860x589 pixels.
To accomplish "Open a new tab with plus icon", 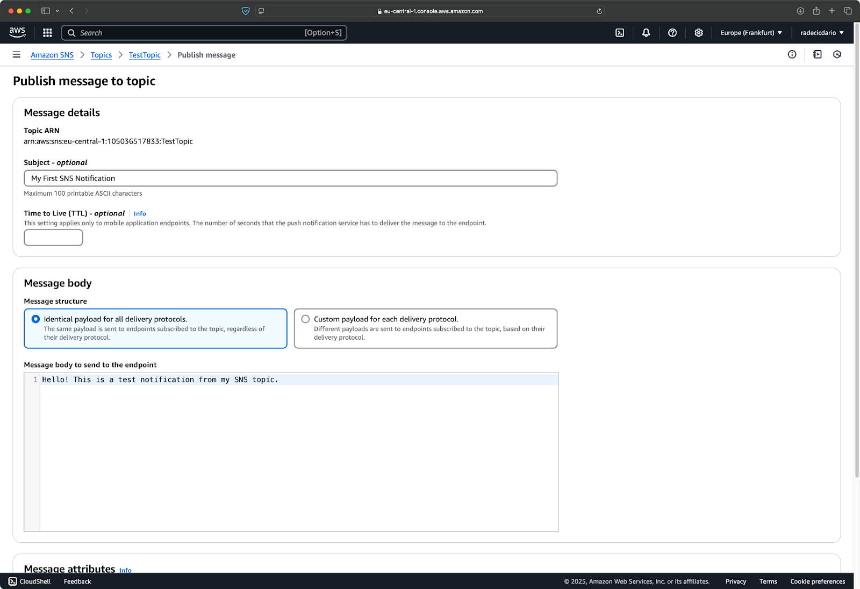I will [832, 11].
